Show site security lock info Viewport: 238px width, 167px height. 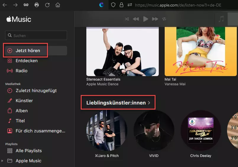(122, 5)
